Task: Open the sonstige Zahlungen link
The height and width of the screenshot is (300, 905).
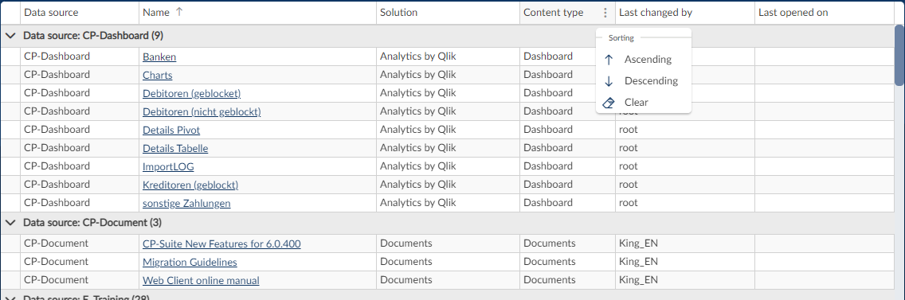Action: [186, 203]
